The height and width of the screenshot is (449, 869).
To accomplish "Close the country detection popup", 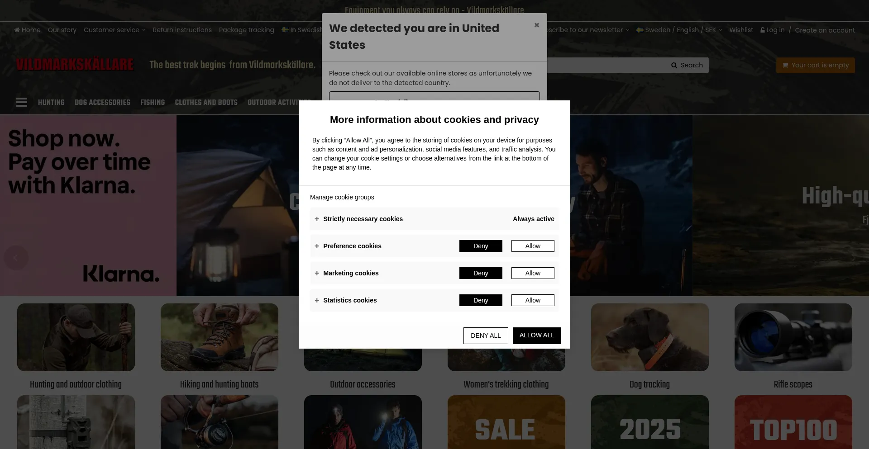I will 536,25.
